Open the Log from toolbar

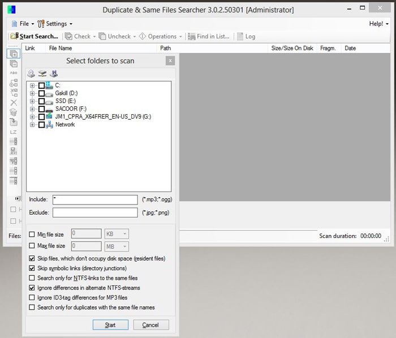click(246, 36)
